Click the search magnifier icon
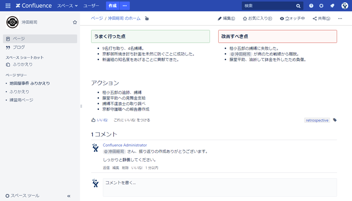This screenshot has height=201, width=352. click(298, 6)
